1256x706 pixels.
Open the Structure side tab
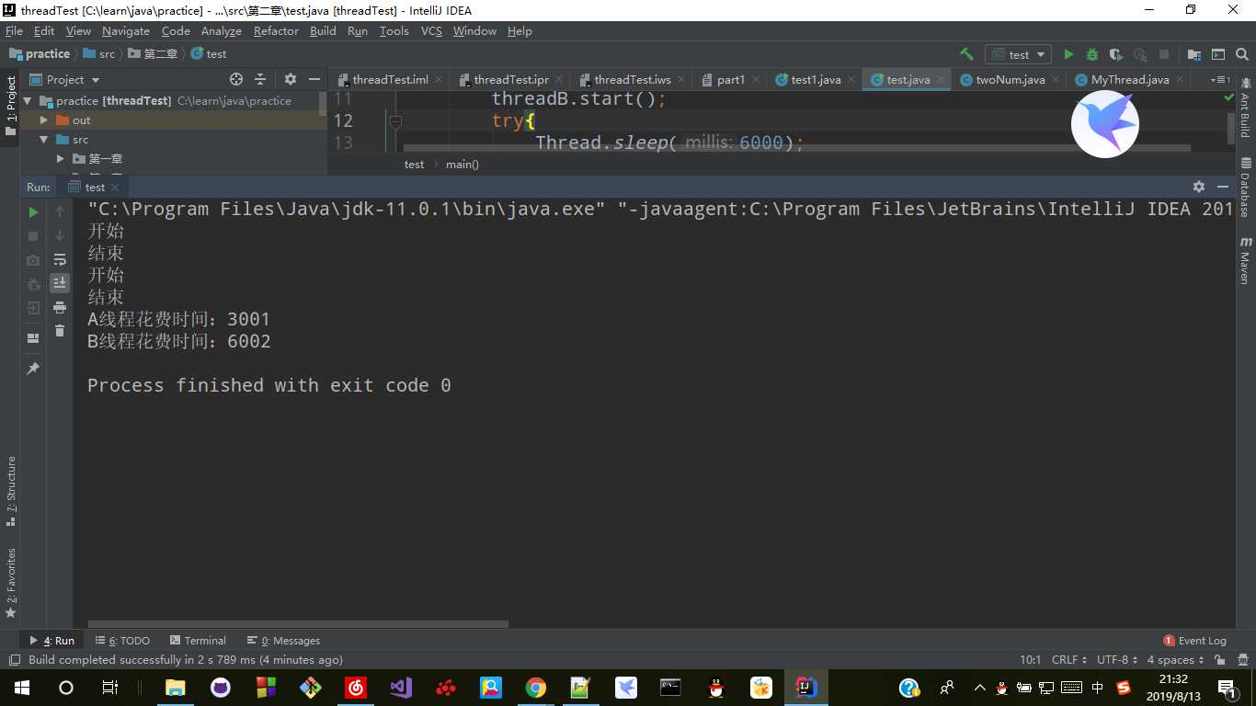tap(10, 492)
